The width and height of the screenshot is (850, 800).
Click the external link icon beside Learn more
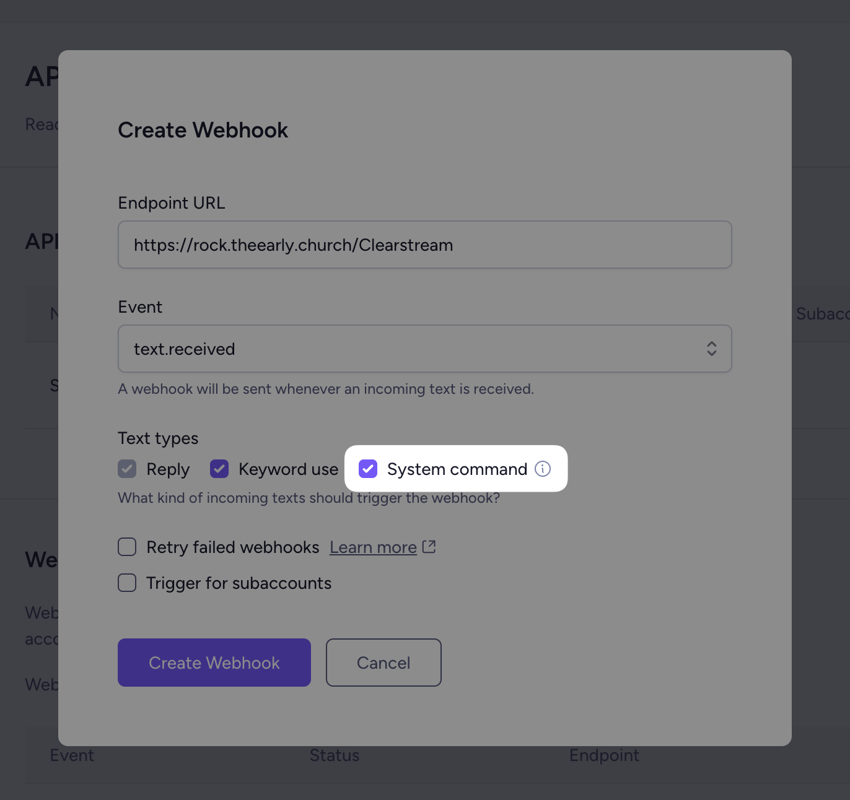coord(429,547)
